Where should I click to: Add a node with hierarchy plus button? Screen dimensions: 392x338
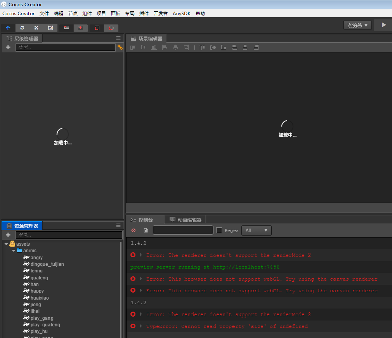click(x=8, y=47)
